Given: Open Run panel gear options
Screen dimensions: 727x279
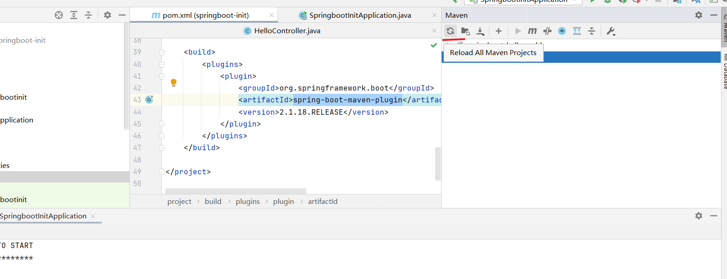Looking at the screenshot, I should tap(699, 216).
